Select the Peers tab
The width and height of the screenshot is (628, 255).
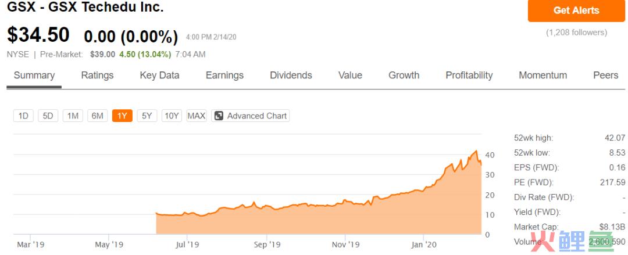pyautogui.click(x=605, y=76)
